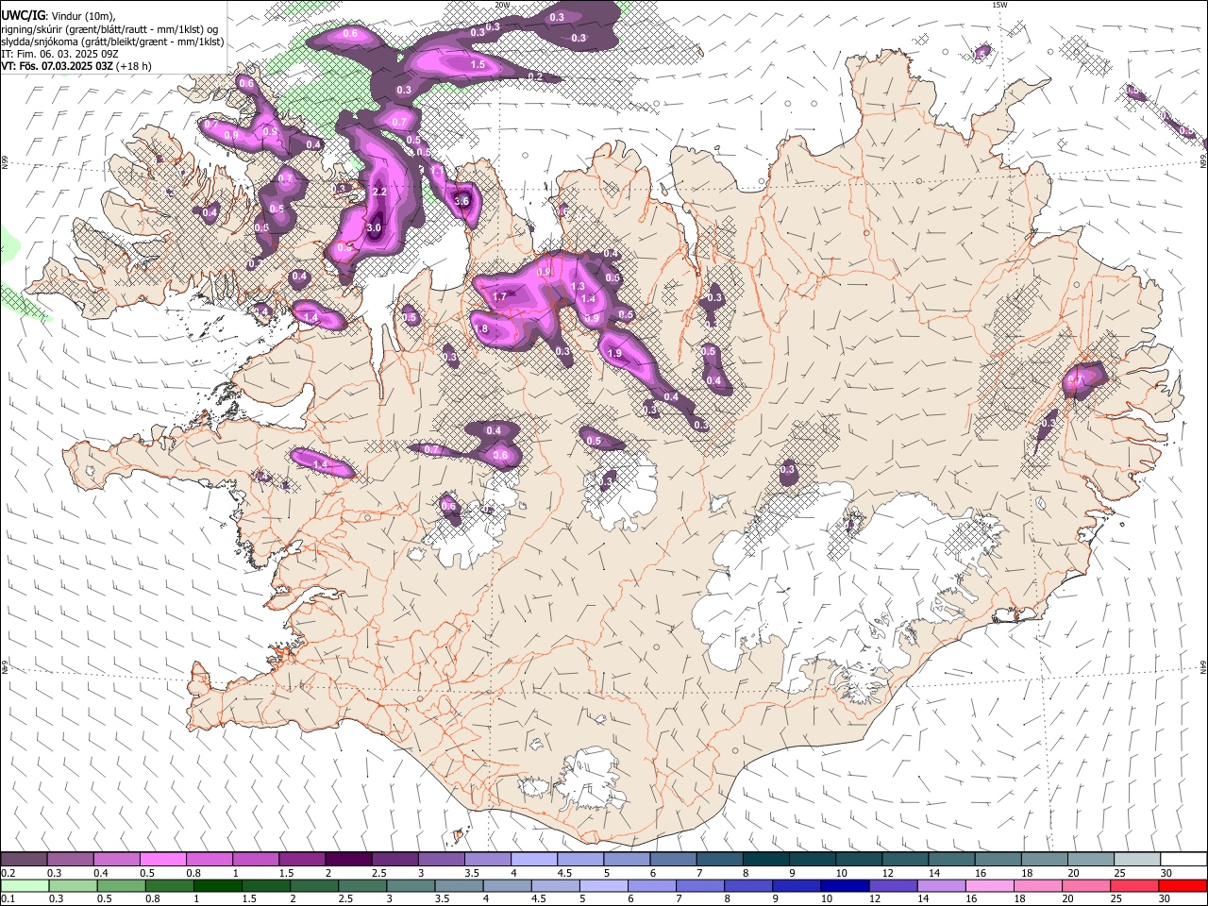Image resolution: width=1208 pixels, height=906 pixels.
Task: Click the '20W' longitude label at top
Action: (502, 5)
